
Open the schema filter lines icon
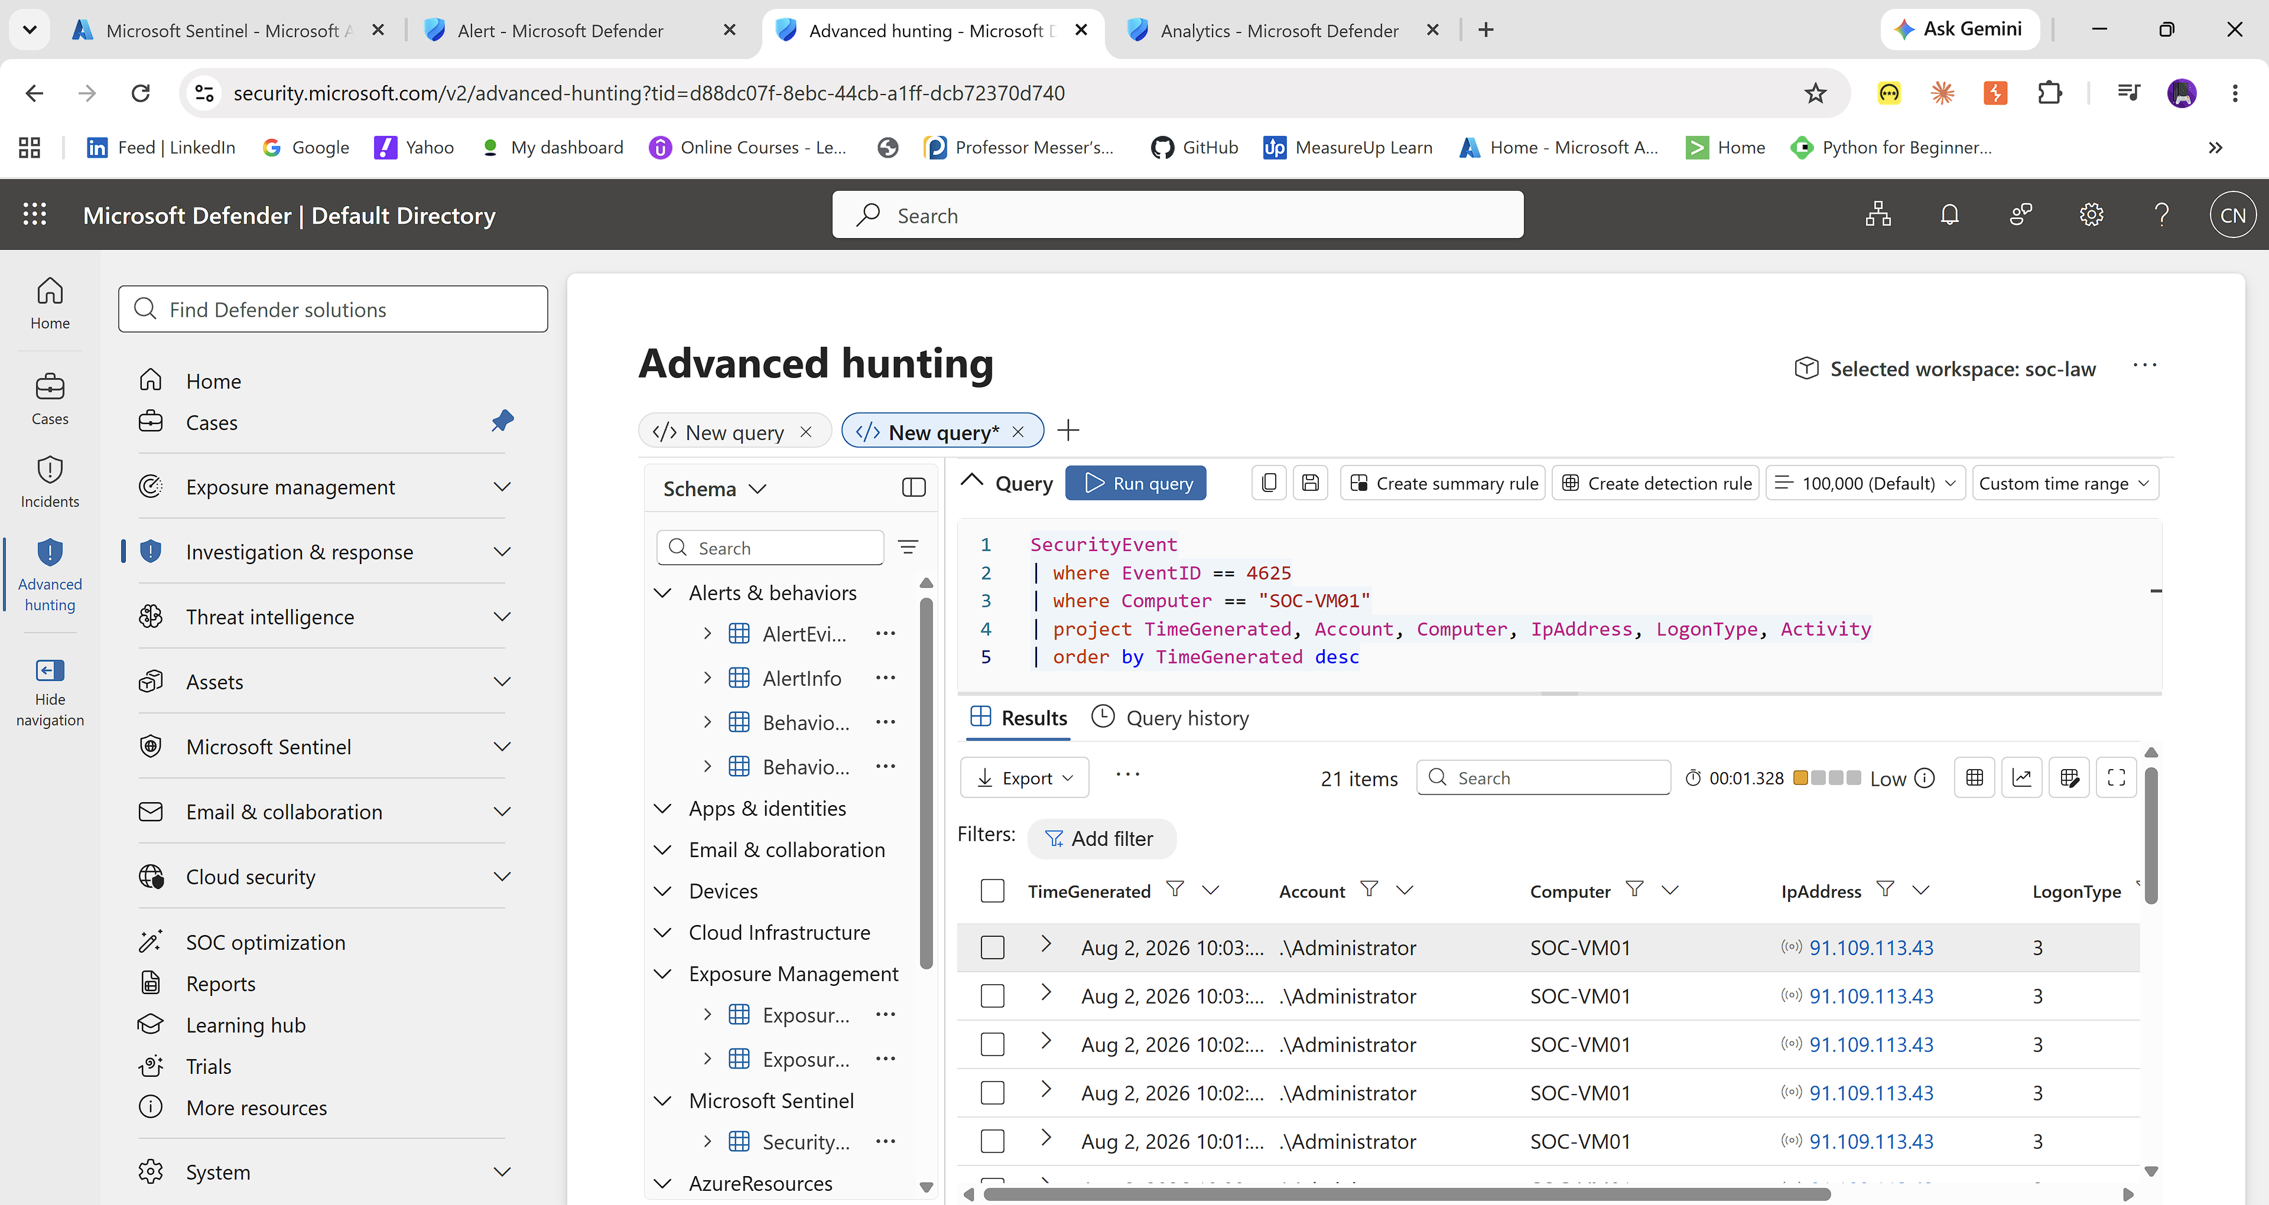tap(908, 547)
